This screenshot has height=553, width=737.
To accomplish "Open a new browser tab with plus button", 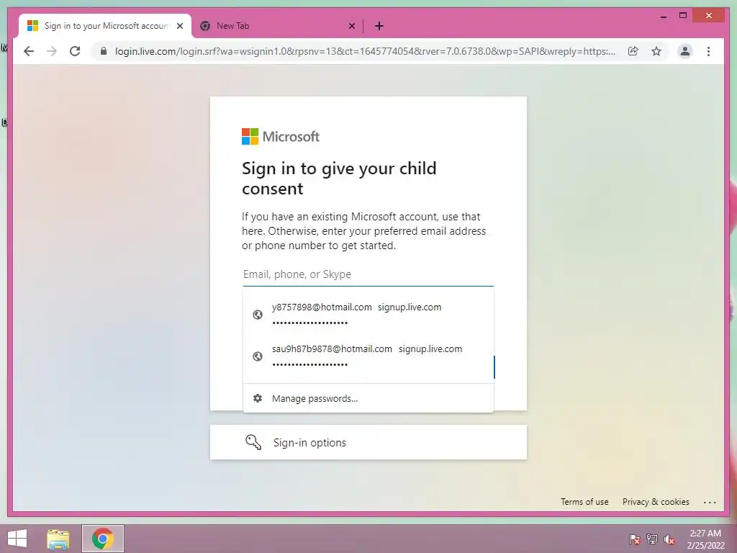I will (x=379, y=26).
